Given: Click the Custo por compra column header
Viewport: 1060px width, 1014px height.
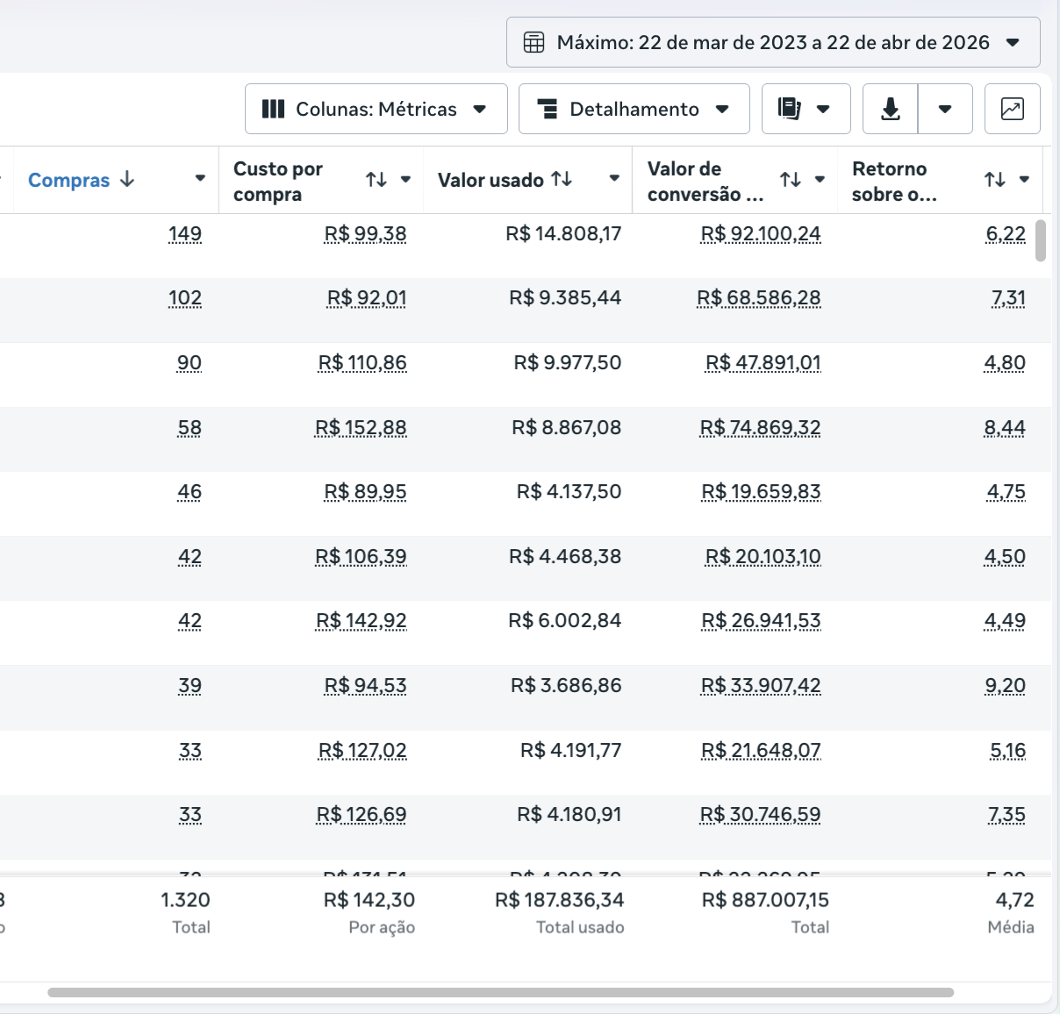Looking at the screenshot, I should click(278, 181).
